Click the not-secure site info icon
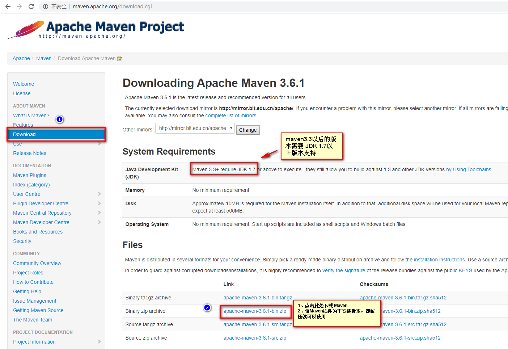The width and height of the screenshot is (508, 349). pos(45,7)
